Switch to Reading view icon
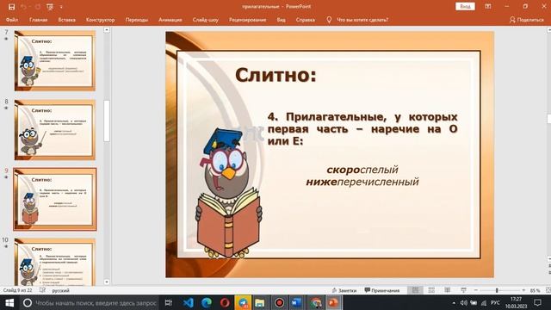551x310 pixels. (448, 290)
